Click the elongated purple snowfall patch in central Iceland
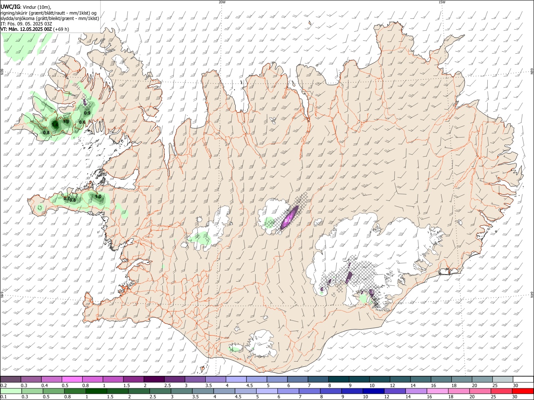Image resolution: width=534 pixels, height=400 pixels. (289, 217)
